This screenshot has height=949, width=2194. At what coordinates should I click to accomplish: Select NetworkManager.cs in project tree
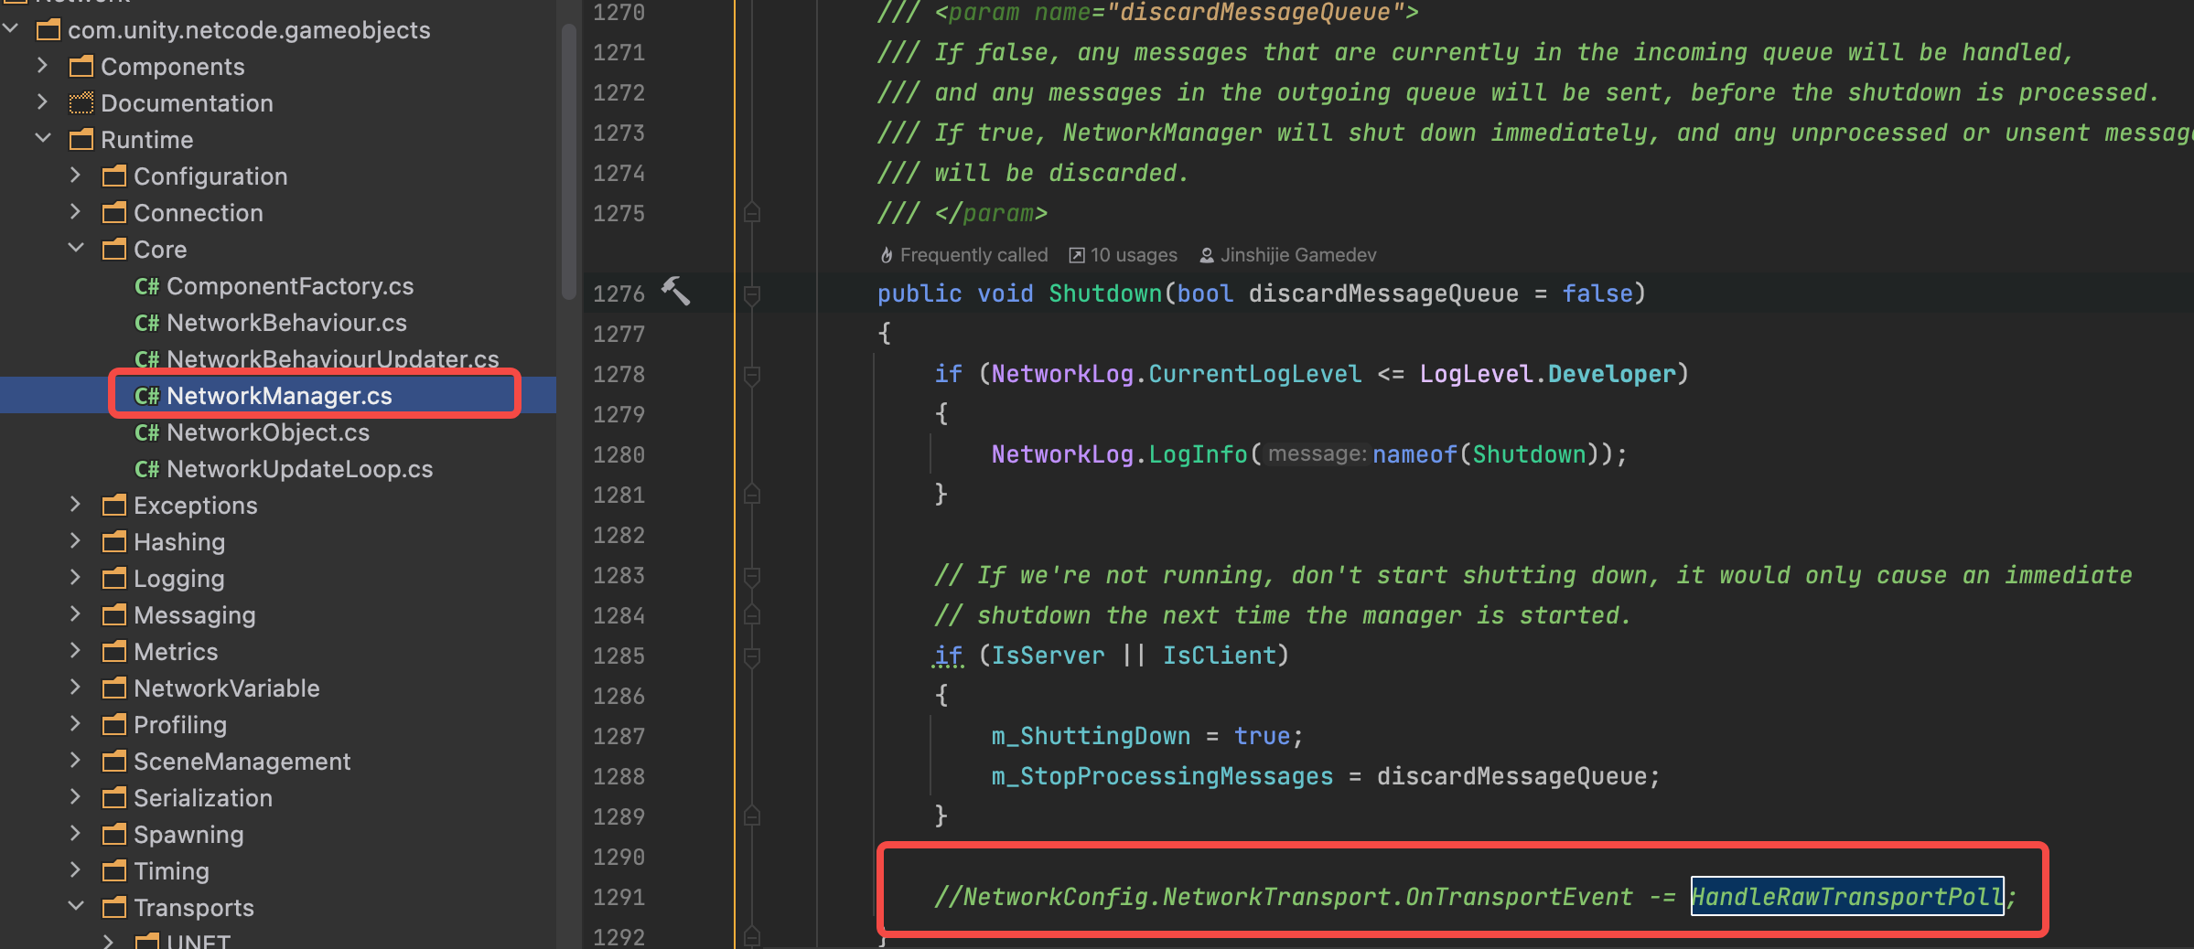[279, 396]
